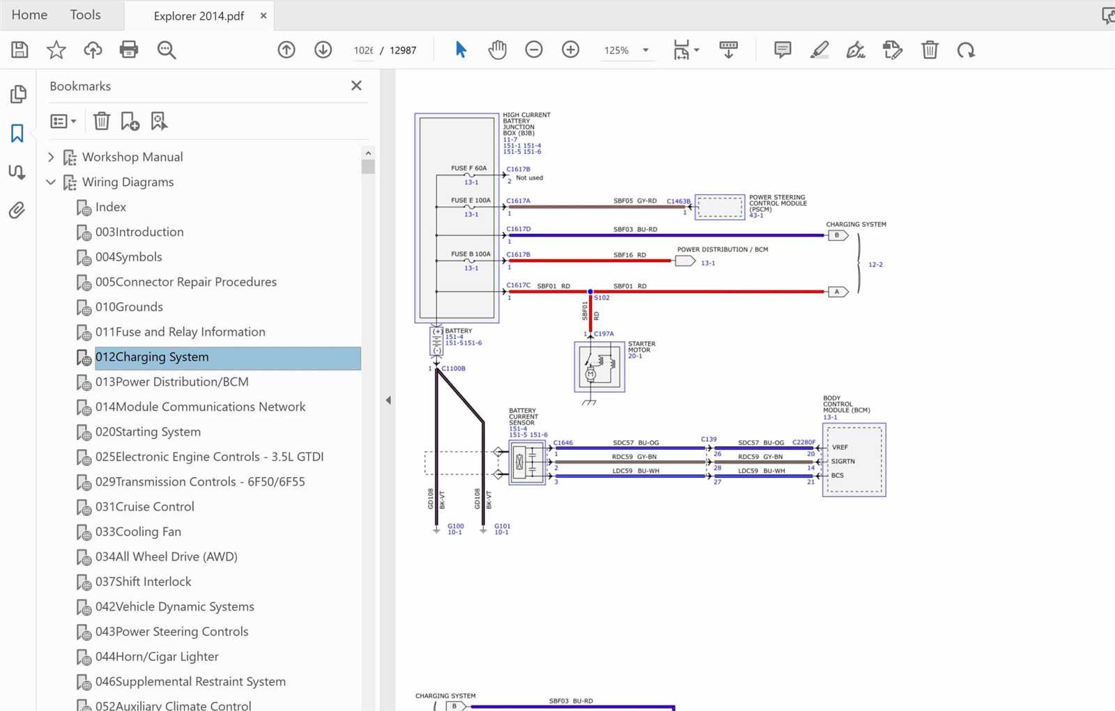Open 013Power Distribution/BCM bookmark
The image size is (1115, 711).
172,382
